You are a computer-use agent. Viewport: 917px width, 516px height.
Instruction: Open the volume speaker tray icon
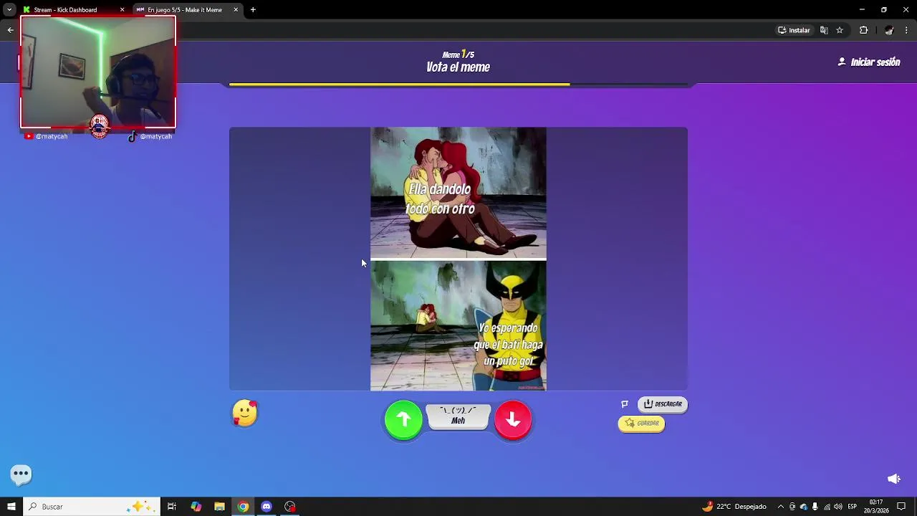(x=838, y=507)
